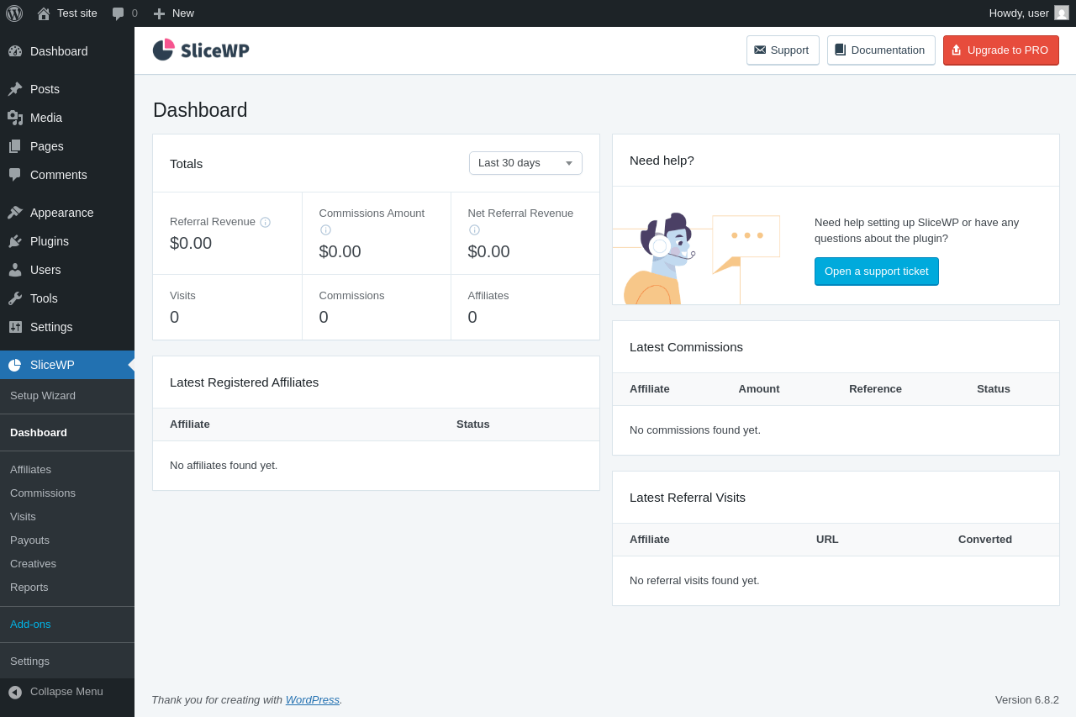1076x717 pixels.
Task: Click the Posts pin icon
Action: click(x=15, y=89)
